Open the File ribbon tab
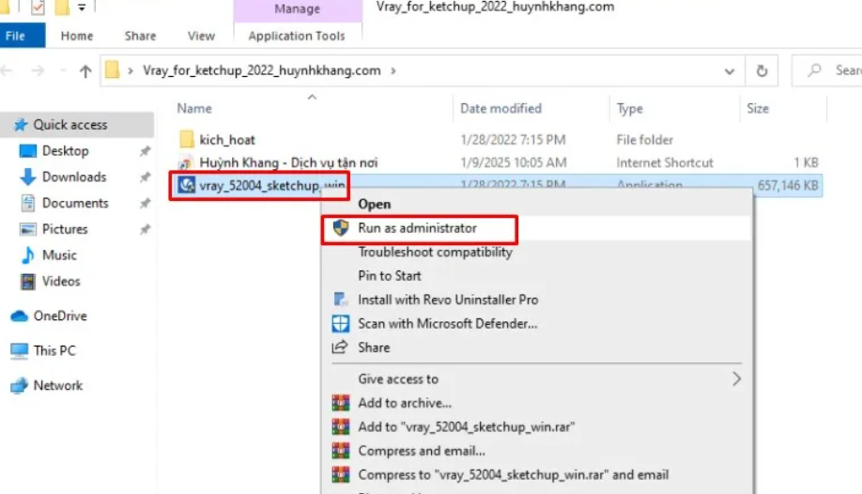 coord(16,36)
